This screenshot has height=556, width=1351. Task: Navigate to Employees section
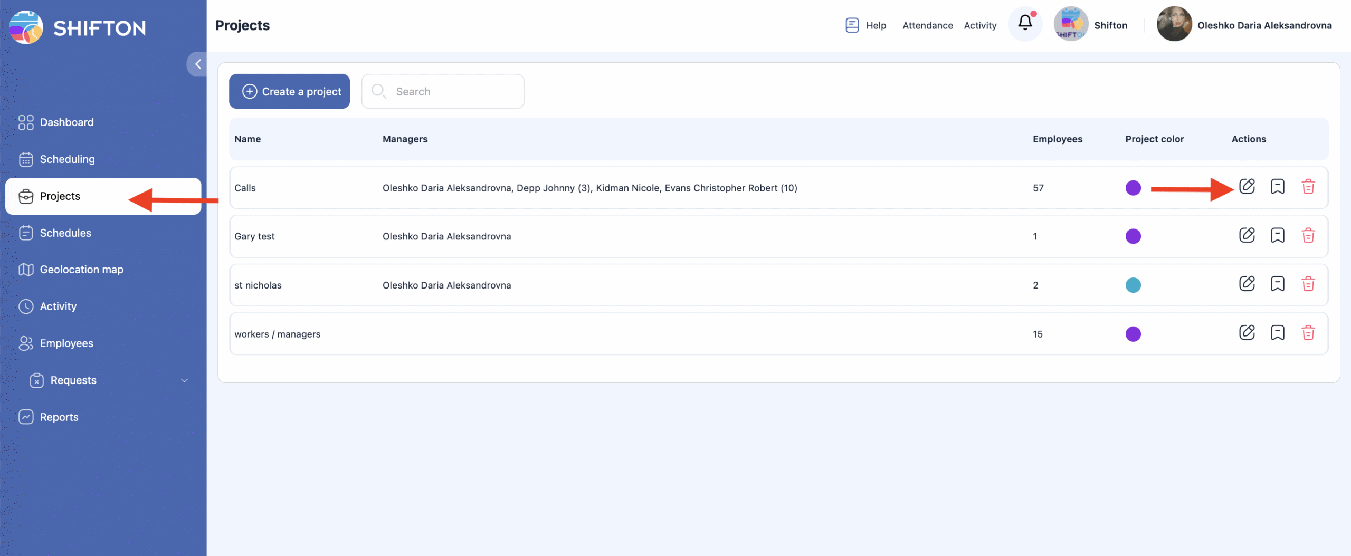pos(66,343)
